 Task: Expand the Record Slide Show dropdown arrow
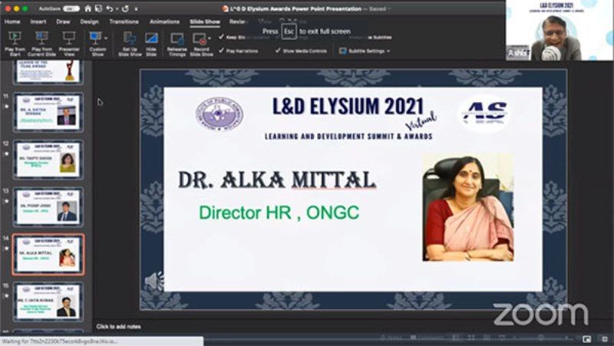[210, 38]
